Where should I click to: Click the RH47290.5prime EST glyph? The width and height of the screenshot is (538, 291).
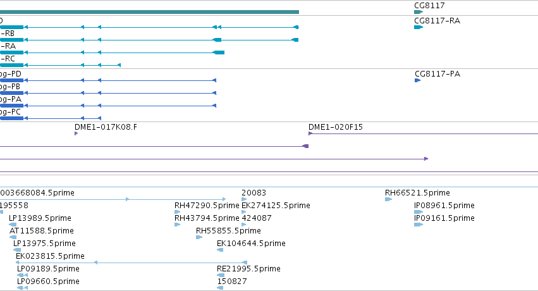178,212
